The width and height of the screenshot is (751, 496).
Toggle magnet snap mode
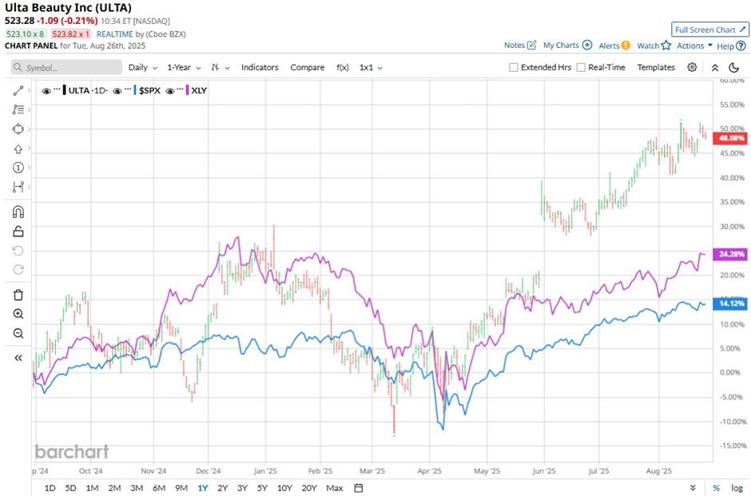pos(18,212)
